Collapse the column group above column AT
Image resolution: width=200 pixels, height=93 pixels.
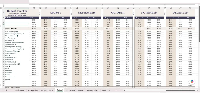point(165,5)
